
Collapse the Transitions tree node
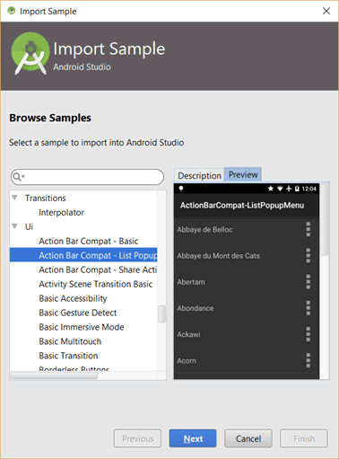tap(14, 198)
